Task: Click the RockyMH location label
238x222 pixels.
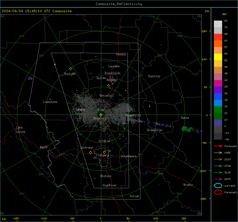Action: (x=70, y=74)
